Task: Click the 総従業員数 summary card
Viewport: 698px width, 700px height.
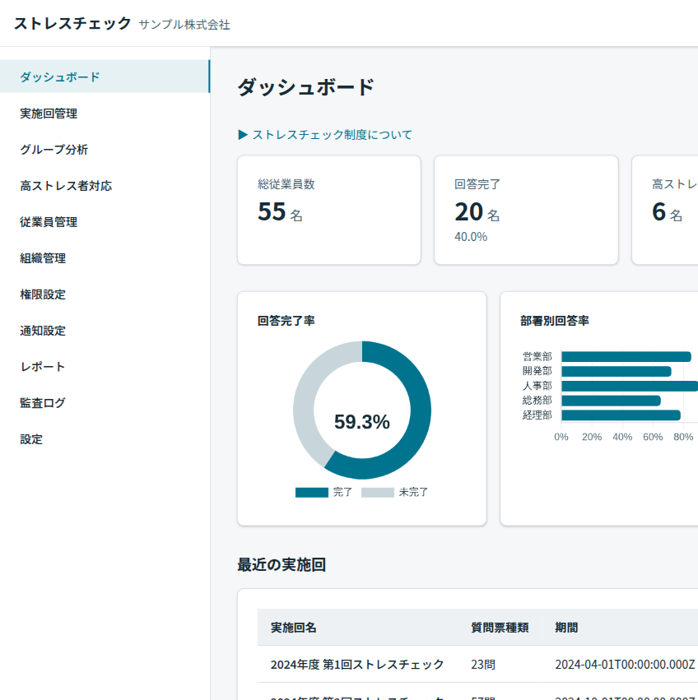Action: pyautogui.click(x=328, y=210)
